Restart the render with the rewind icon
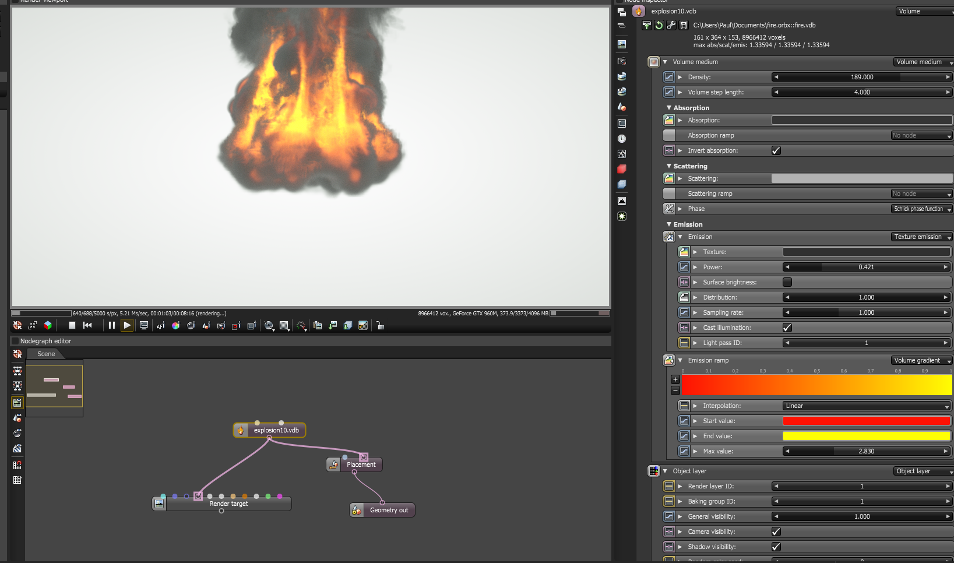 click(x=87, y=325)
